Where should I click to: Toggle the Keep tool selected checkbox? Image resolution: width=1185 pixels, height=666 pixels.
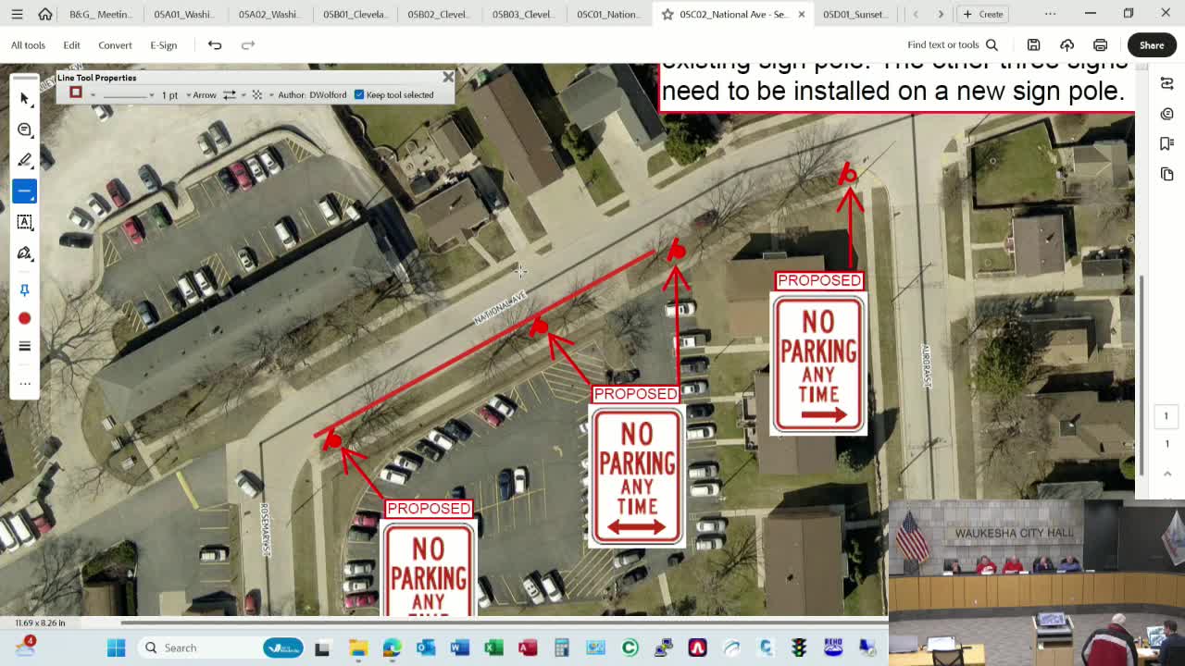point(358,94)
